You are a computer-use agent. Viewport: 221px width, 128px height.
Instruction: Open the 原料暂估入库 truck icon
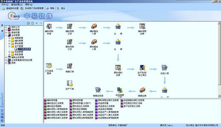click(x=94, y=42)
